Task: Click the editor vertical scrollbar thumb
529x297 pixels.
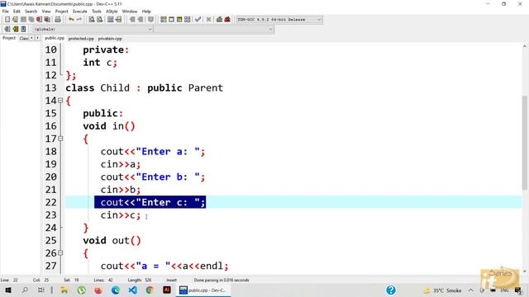Action: (x=525, y=143)
